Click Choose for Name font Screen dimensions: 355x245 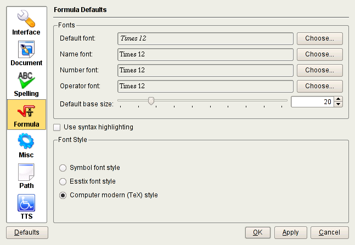(320, 55)
